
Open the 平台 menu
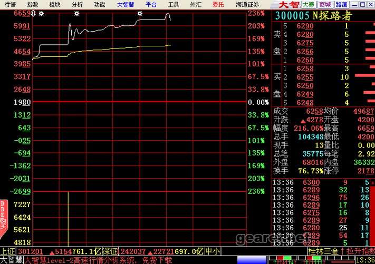[x=151, y=4]
